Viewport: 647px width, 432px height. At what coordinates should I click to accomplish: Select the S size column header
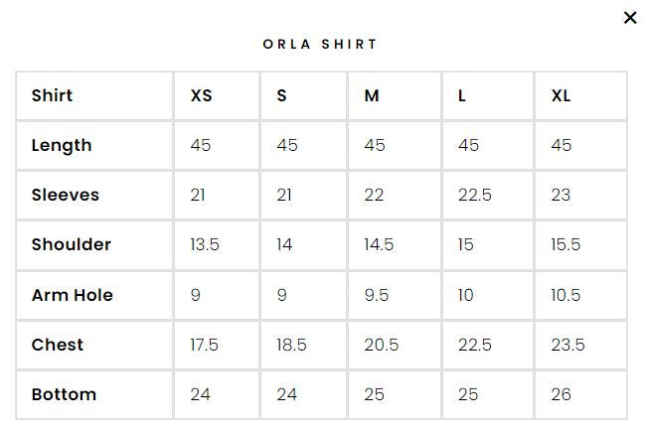point(282,96)
